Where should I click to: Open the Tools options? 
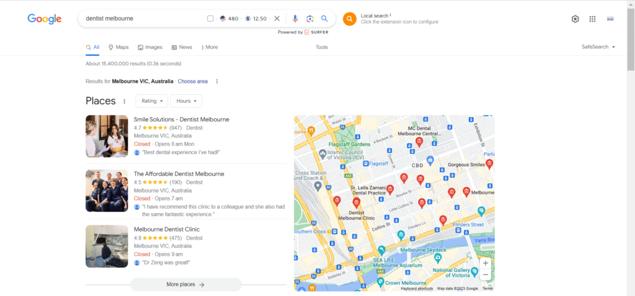322,47
